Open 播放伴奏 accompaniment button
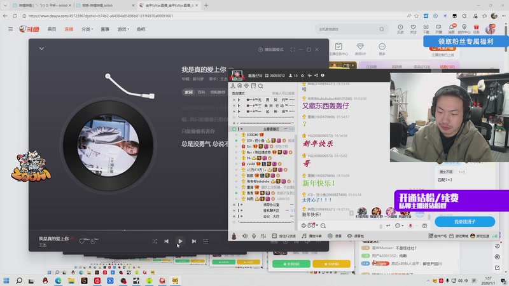This screenshot has height=286, width=509. point(312,236)
